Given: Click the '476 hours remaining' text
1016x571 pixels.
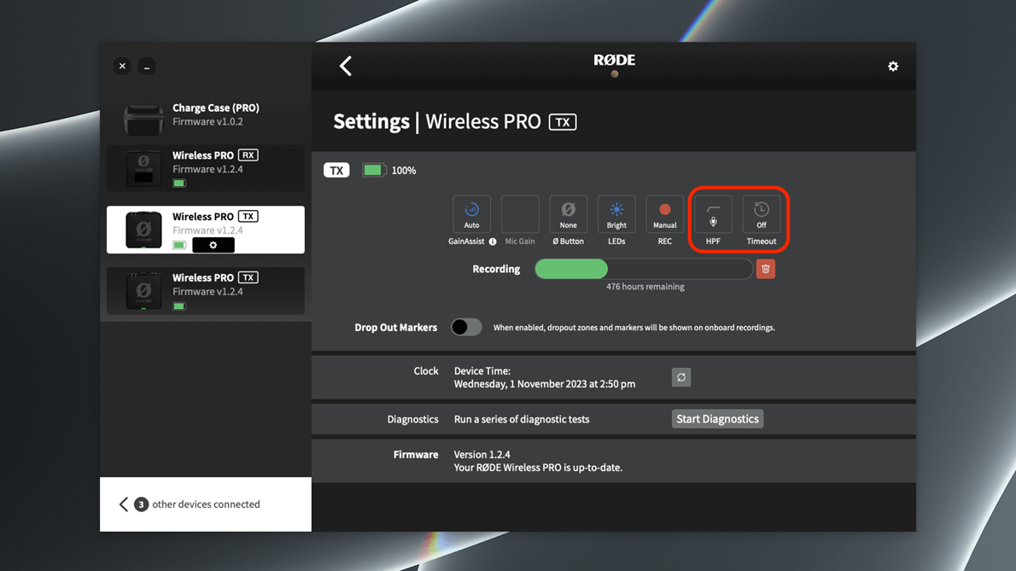Looking at the screenshot, I should tap(645, 287).
